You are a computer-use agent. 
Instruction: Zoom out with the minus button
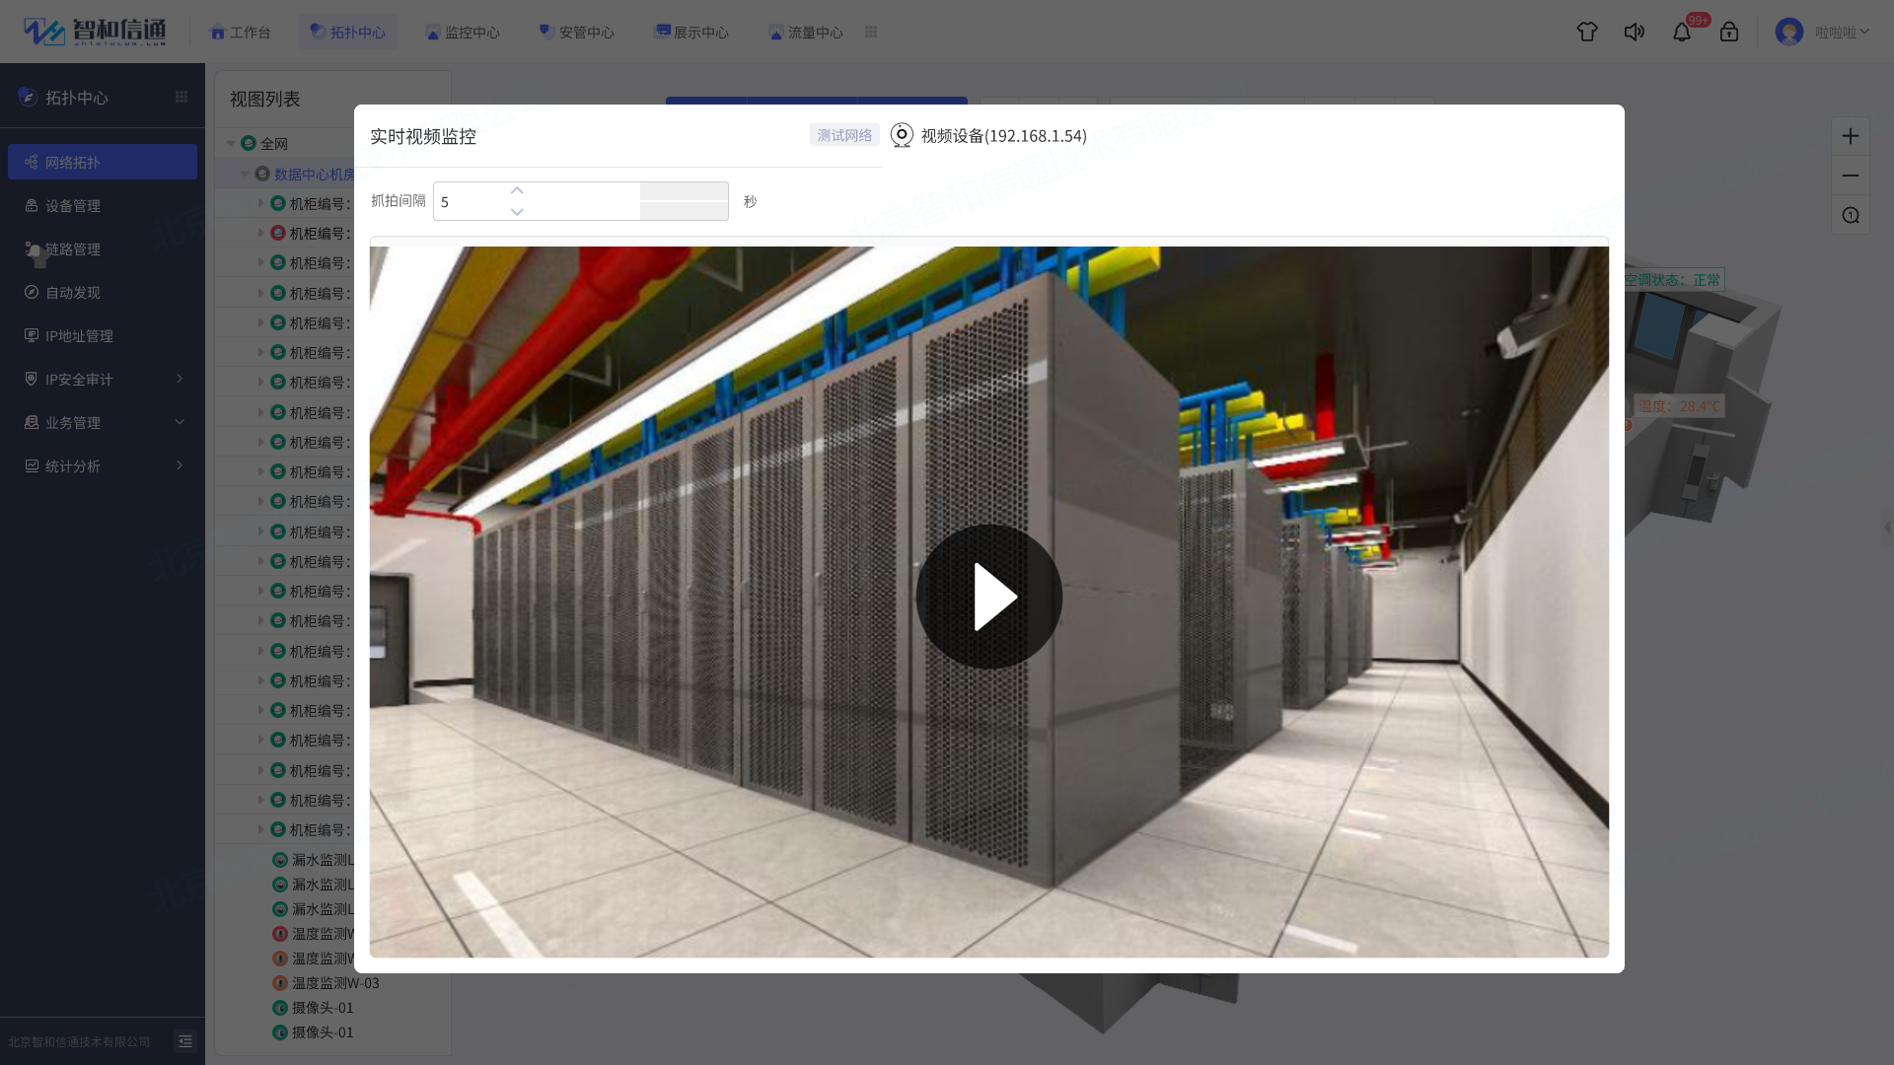point(1851,176)
